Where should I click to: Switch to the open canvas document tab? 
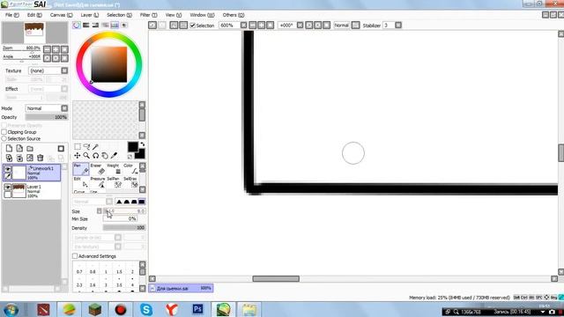(181, 288)
